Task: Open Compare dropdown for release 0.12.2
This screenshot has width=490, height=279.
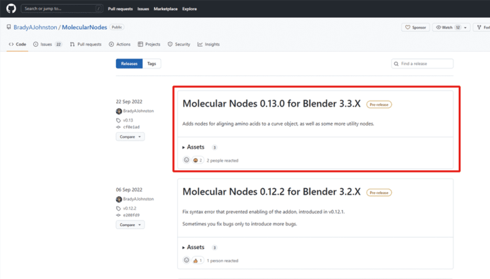Action: point(130,224)
